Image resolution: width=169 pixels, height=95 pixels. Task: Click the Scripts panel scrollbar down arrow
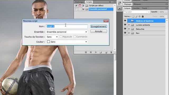[x=115, y=49]
